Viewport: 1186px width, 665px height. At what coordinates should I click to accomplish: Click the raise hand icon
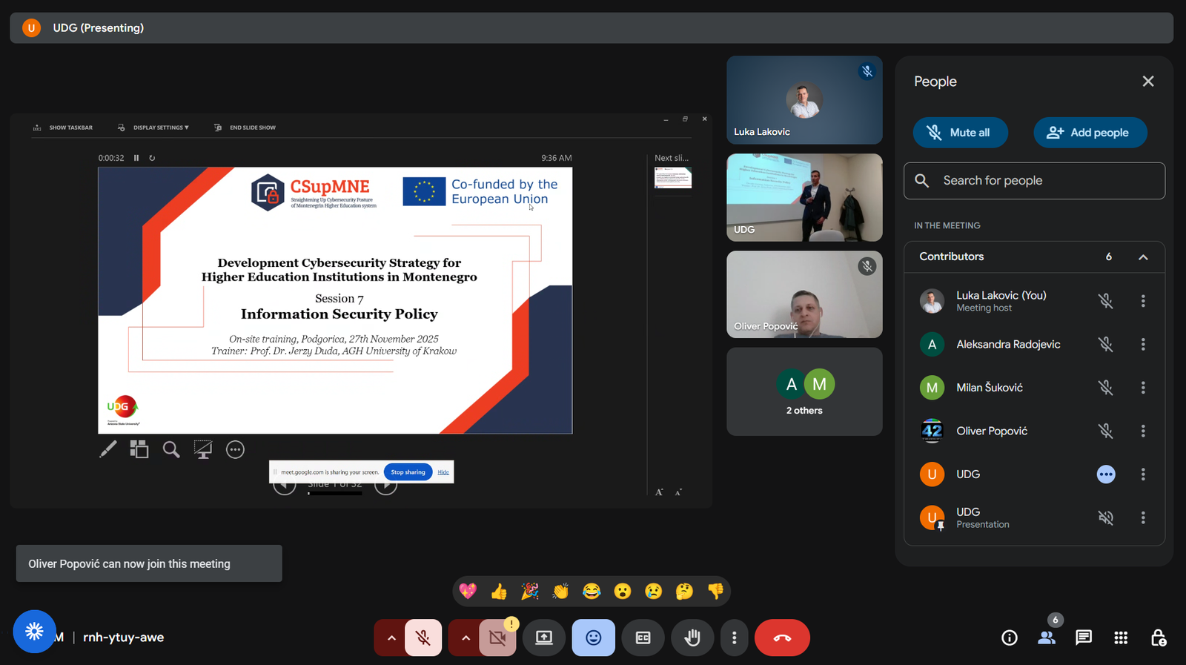(x=692, y=638)
